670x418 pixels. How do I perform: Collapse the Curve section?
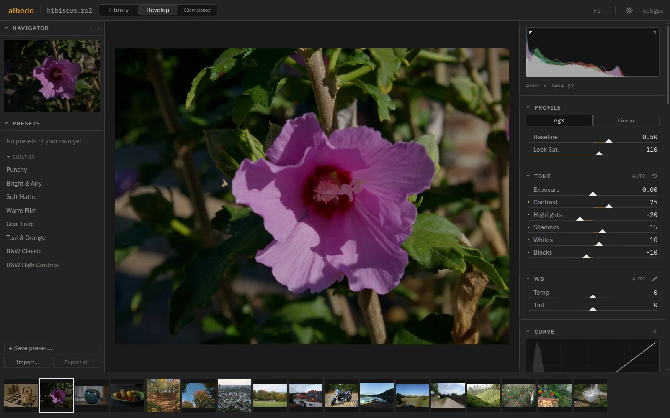pos(528,331)
